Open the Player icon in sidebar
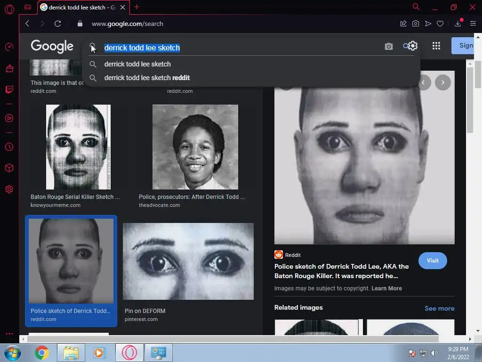The height and width of the screenshot is (362, 482). pos(9,118)
